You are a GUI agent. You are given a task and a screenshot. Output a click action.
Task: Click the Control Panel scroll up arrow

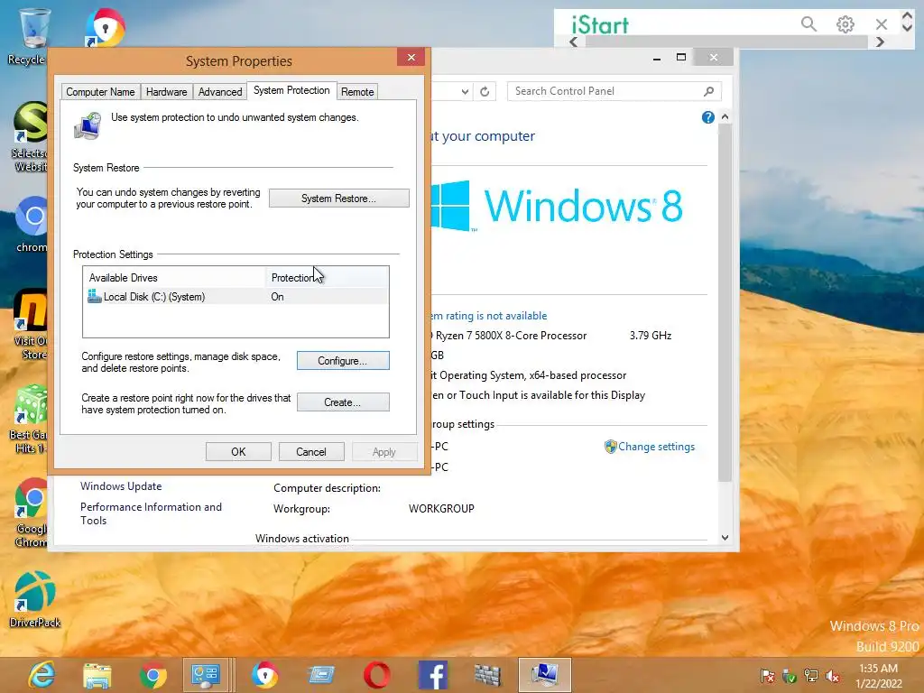[x=725, y=117]
